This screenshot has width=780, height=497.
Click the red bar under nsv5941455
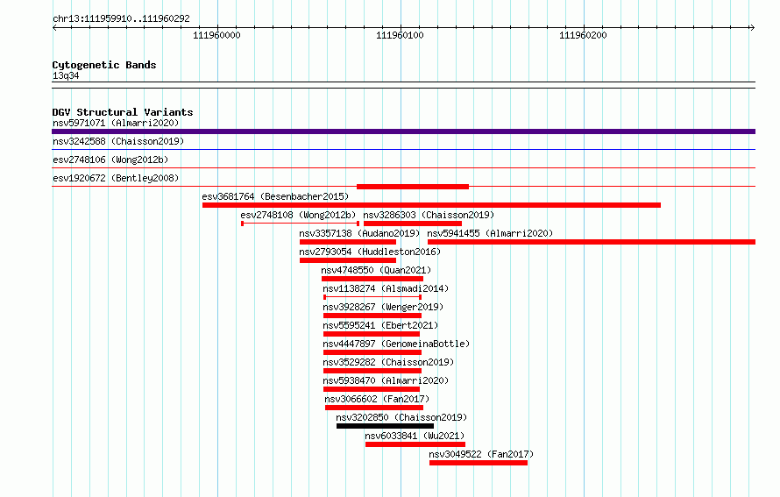tap(592, 242)
